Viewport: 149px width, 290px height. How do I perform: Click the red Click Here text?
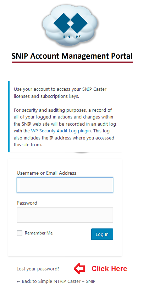tap(109, 269)
